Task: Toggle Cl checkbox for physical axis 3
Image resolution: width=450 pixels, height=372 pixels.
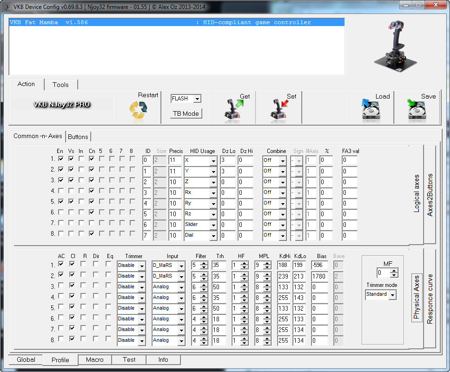Action: [x=72, y=285]
